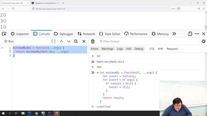Reload the page
Viewport: 207px width, 116px height.
(13, 9)
